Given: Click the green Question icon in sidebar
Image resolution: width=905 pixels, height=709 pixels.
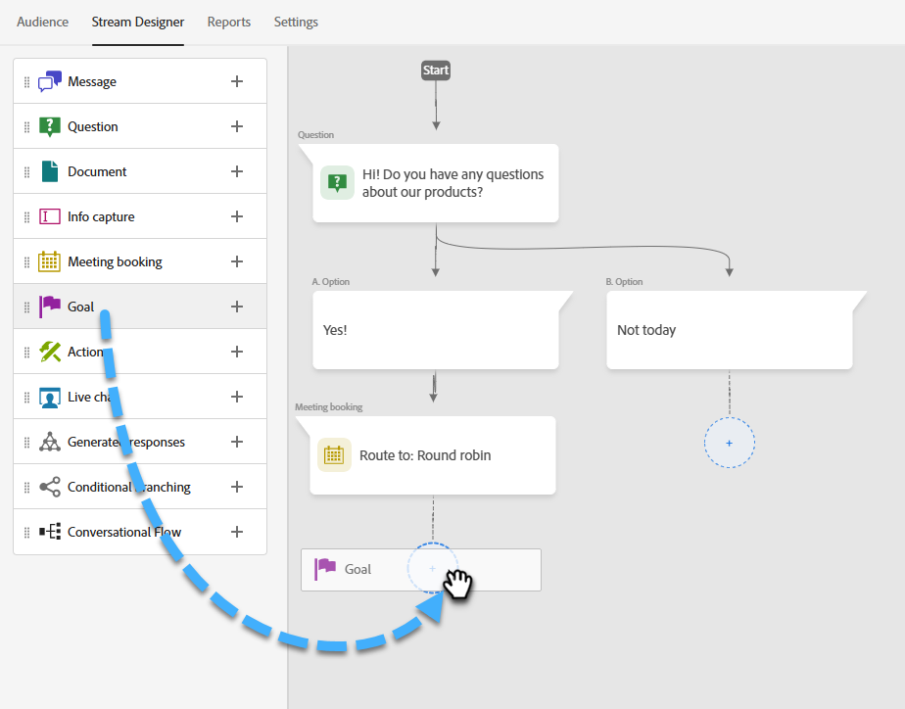Looking at the screenshot, I should [x=50, y=126].
